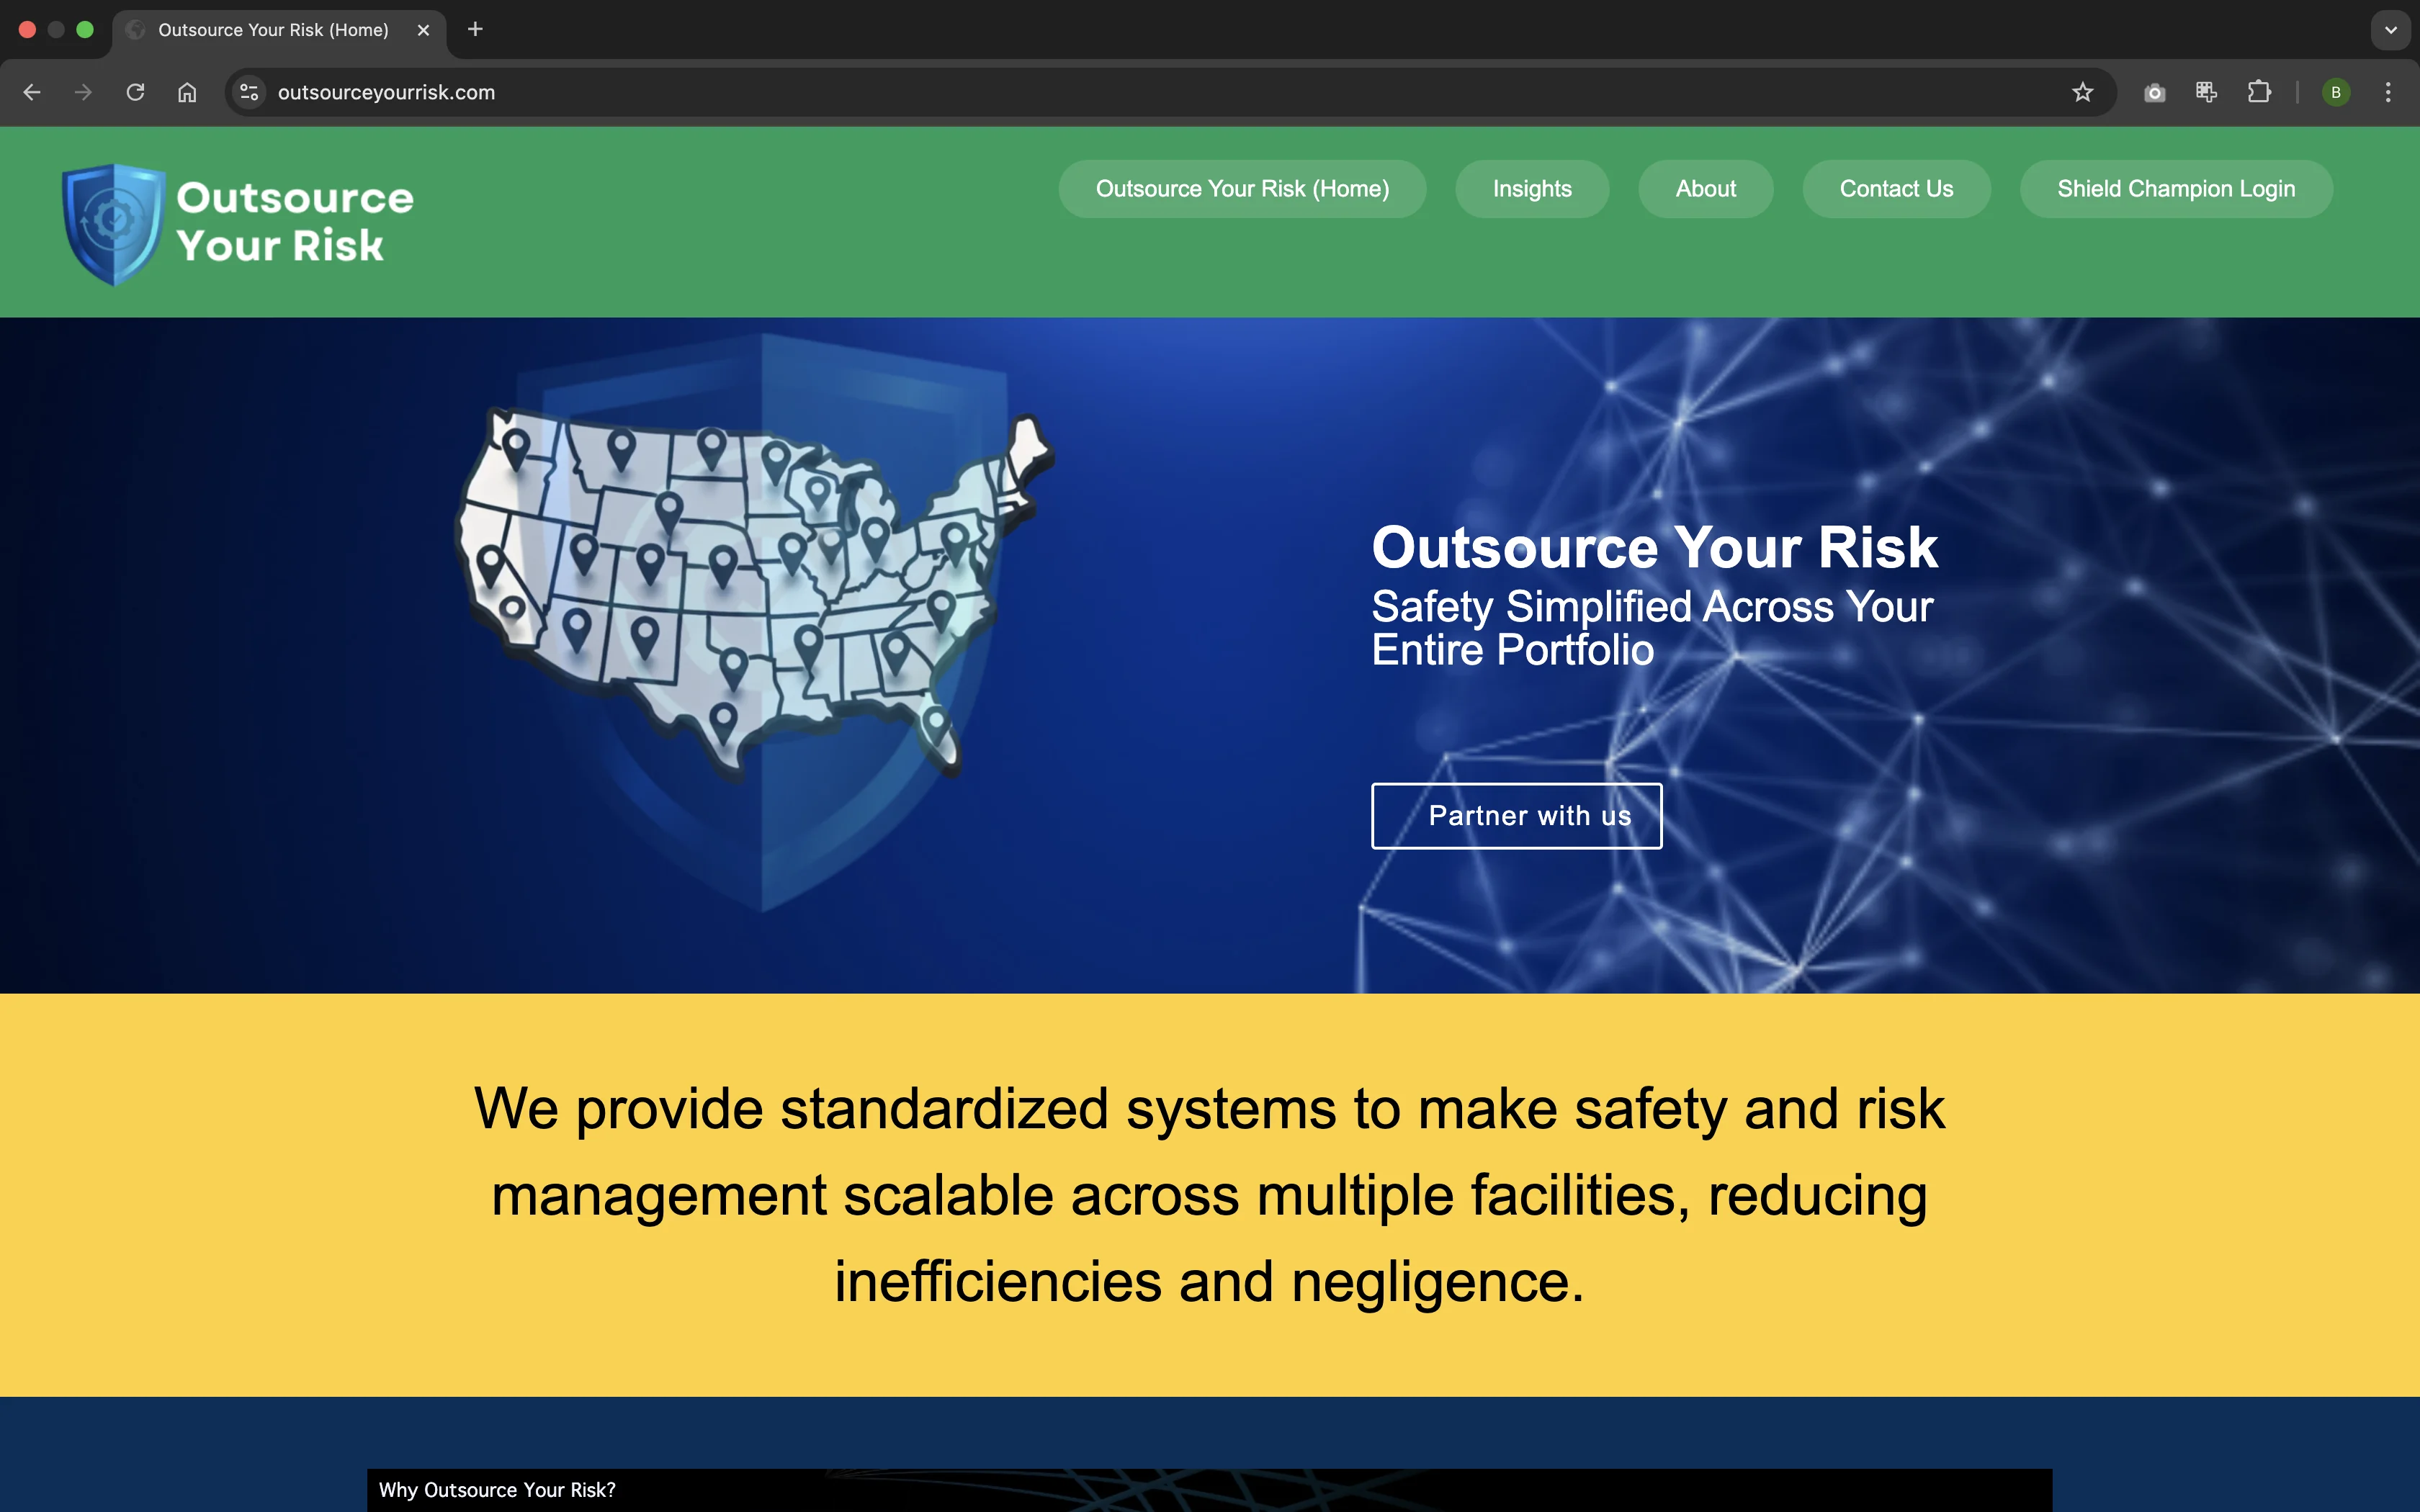Open Chrome's three-dot options menu
The image size is (2420, 1512).
coord(2389,92)
